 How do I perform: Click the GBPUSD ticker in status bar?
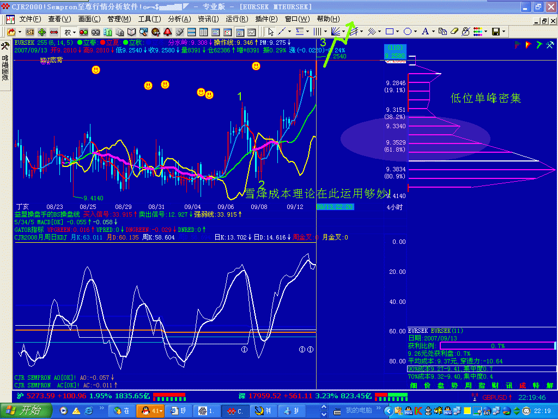click(493, 398)
